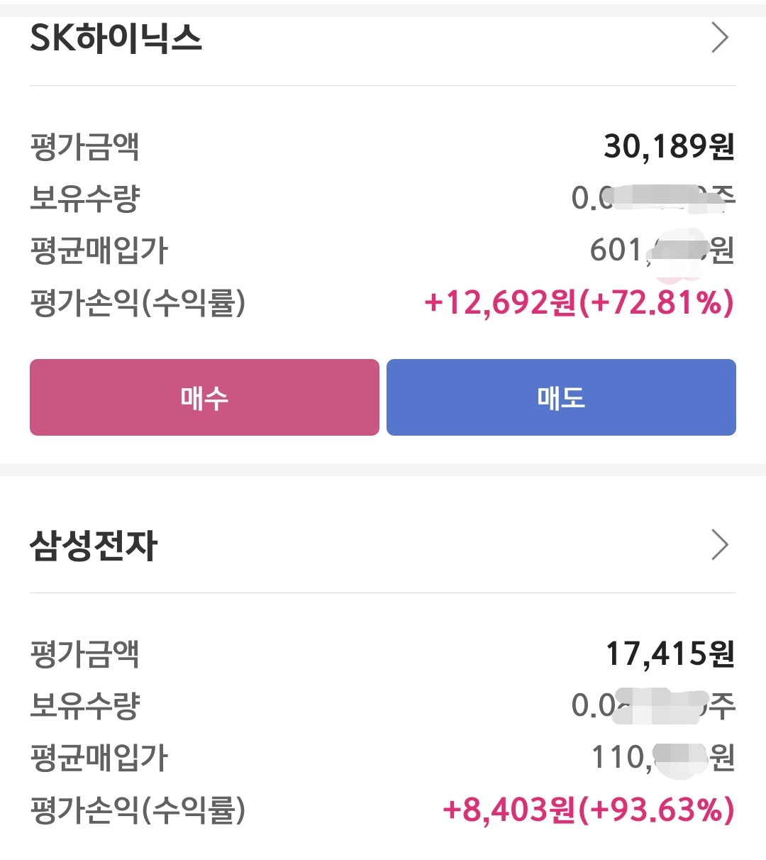Click the 평가손익(수익률) label under SK하이닉스

pos(138,303)
